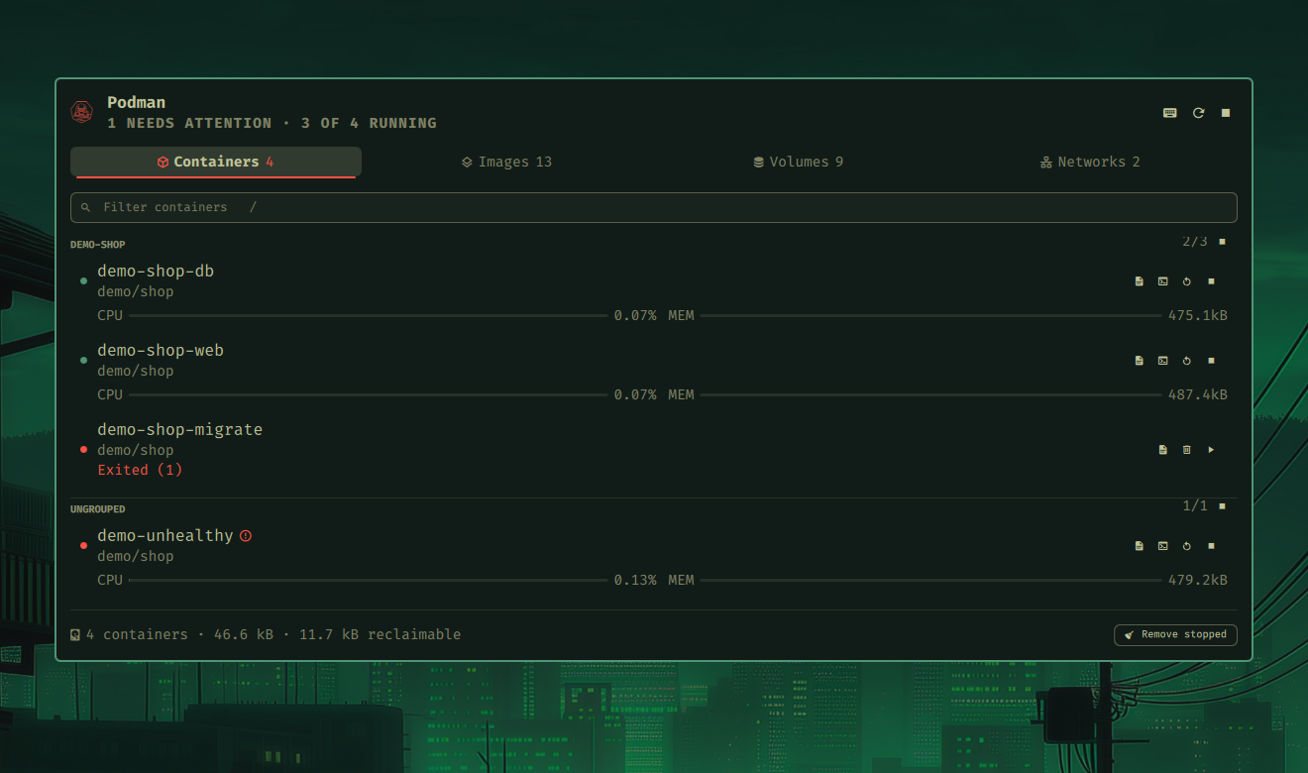Viewport: 1308px width, 773px height.
Task: View logs for demo-shop-db
Action: [x=1140, y=281]
